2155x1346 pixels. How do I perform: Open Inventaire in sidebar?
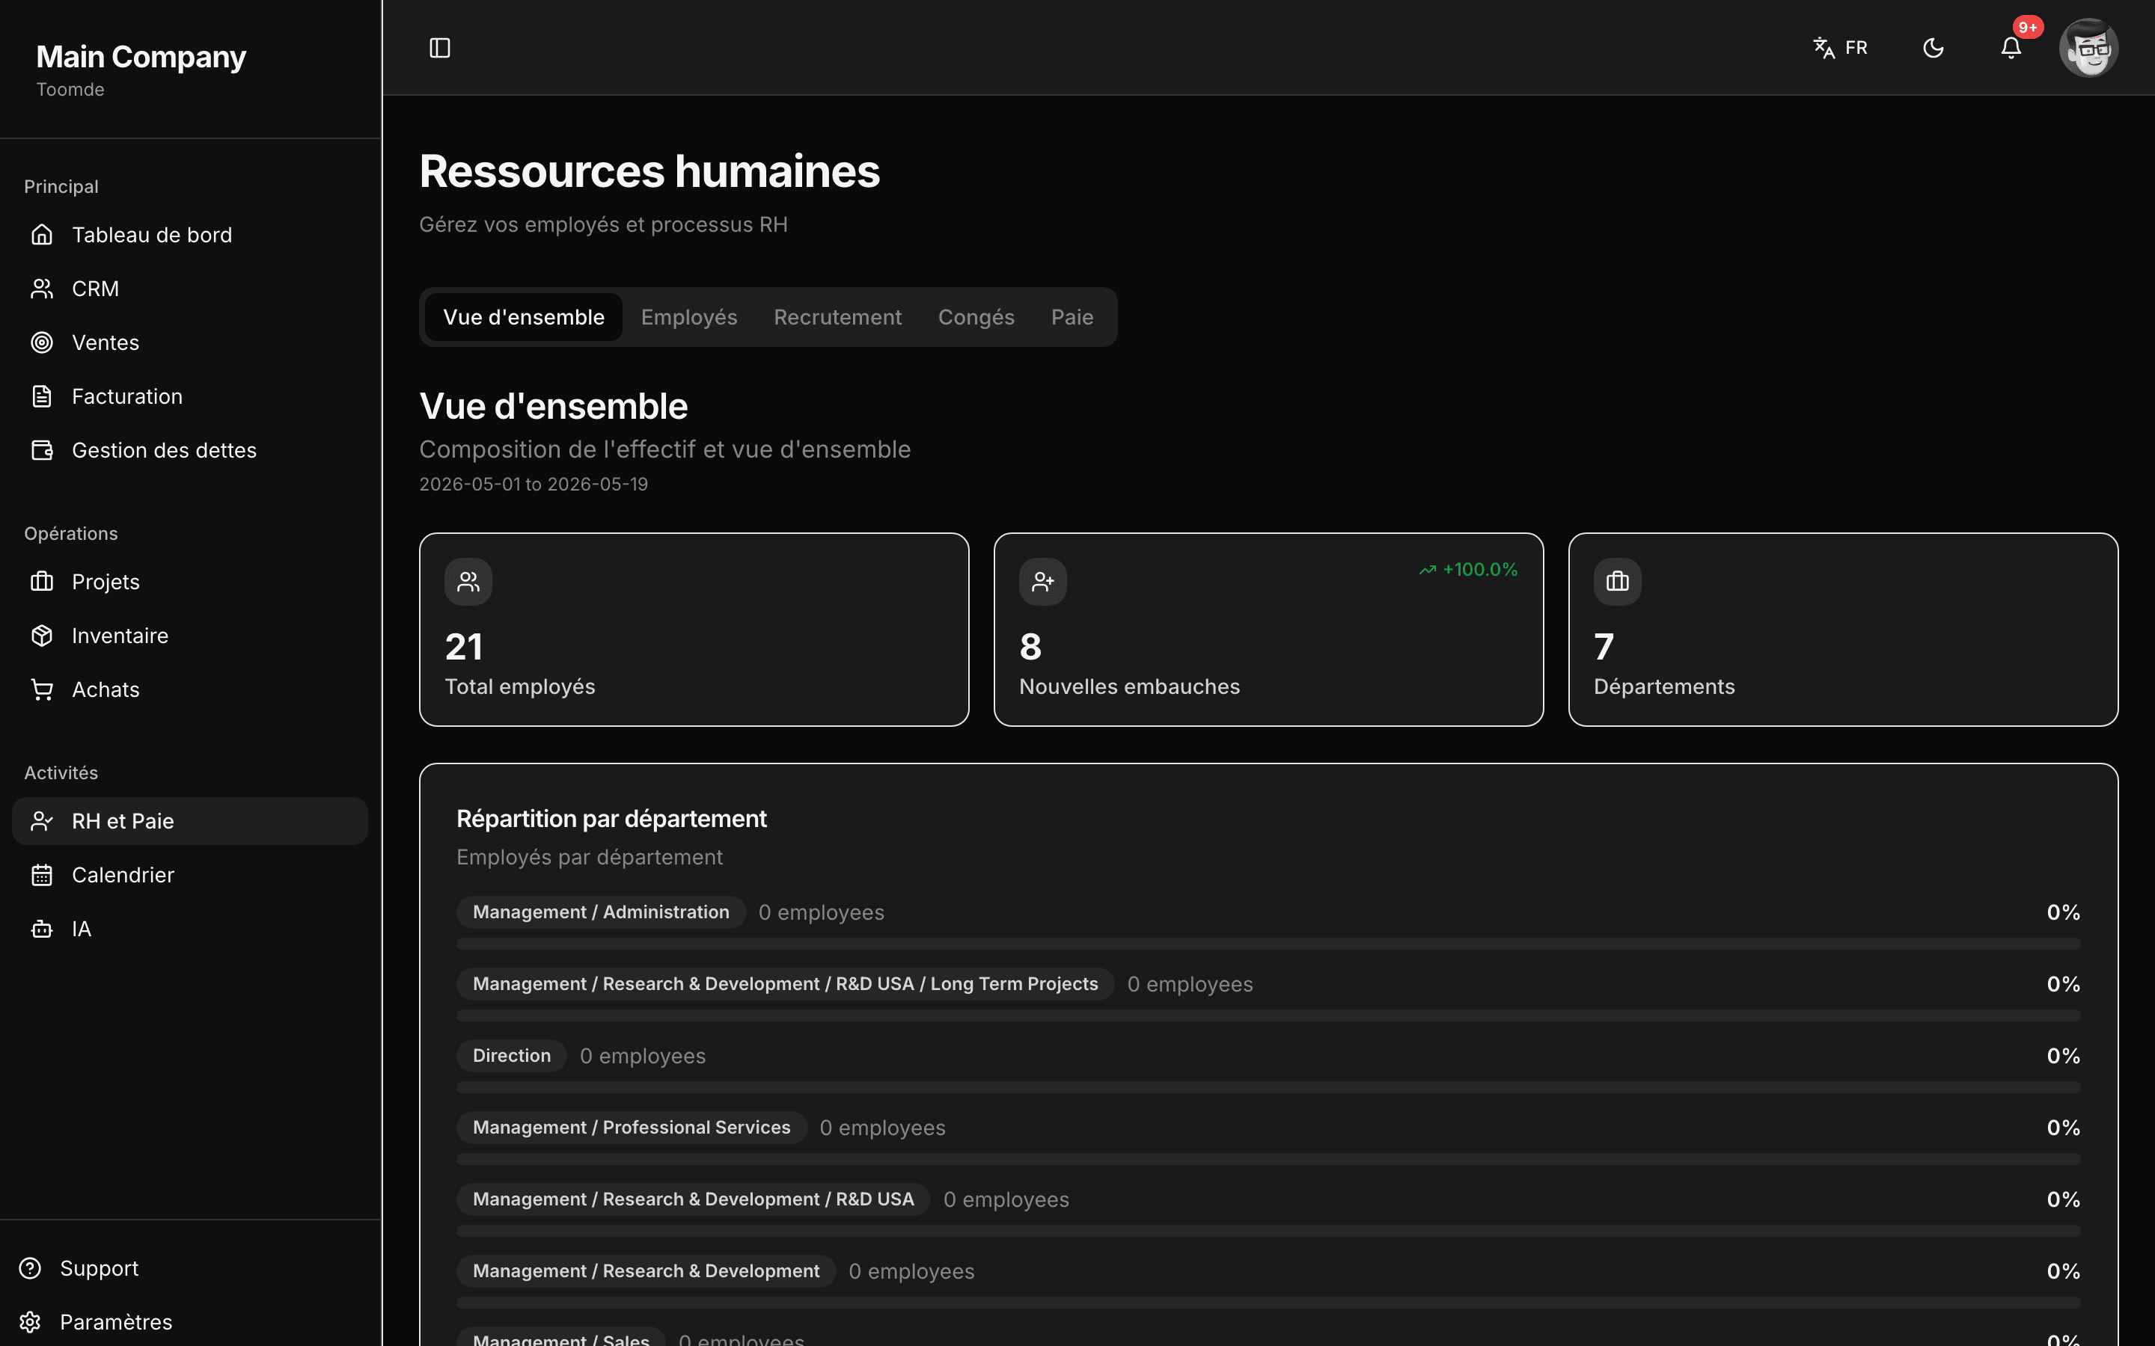189,636
